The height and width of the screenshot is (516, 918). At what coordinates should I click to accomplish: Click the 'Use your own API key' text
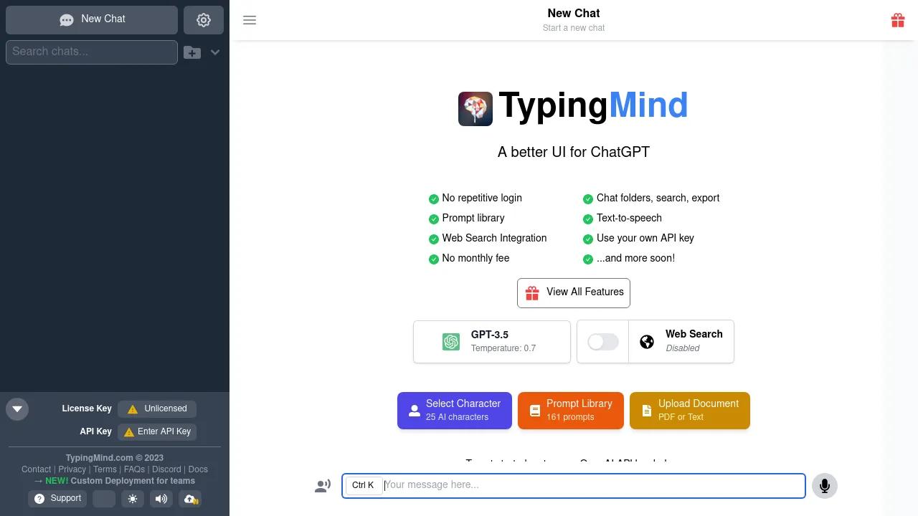coord(645,238)
